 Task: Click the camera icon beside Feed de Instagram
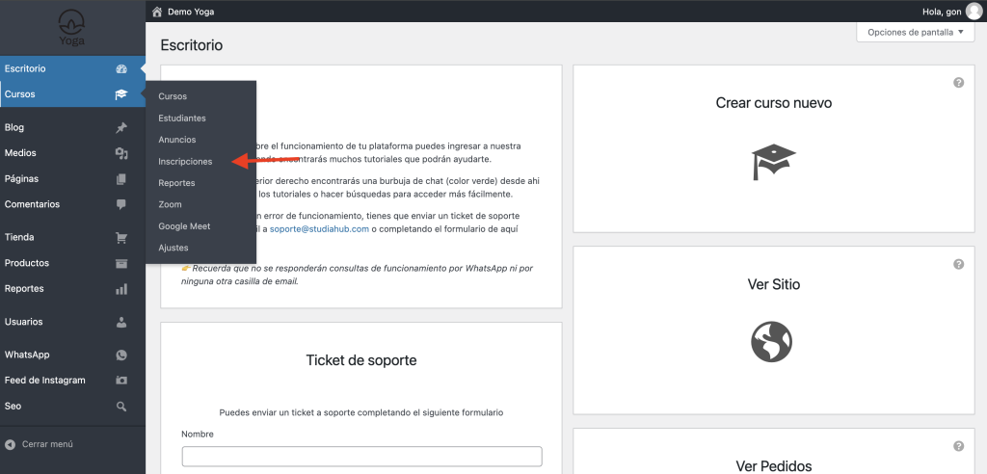(x=121, y=381)
